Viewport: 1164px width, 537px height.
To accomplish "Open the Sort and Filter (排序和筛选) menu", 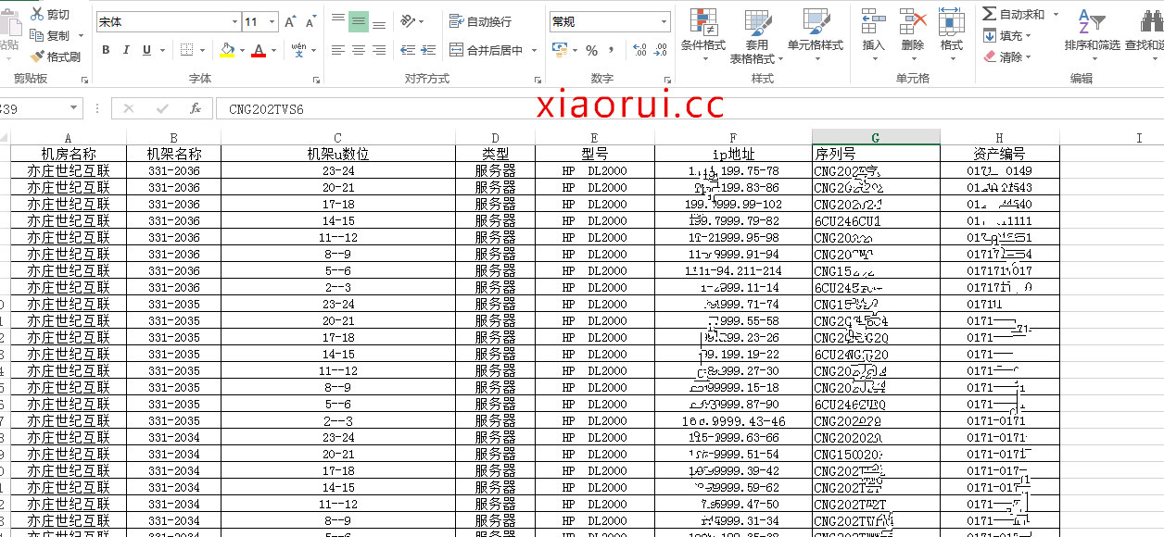I will pos(1092,31).
